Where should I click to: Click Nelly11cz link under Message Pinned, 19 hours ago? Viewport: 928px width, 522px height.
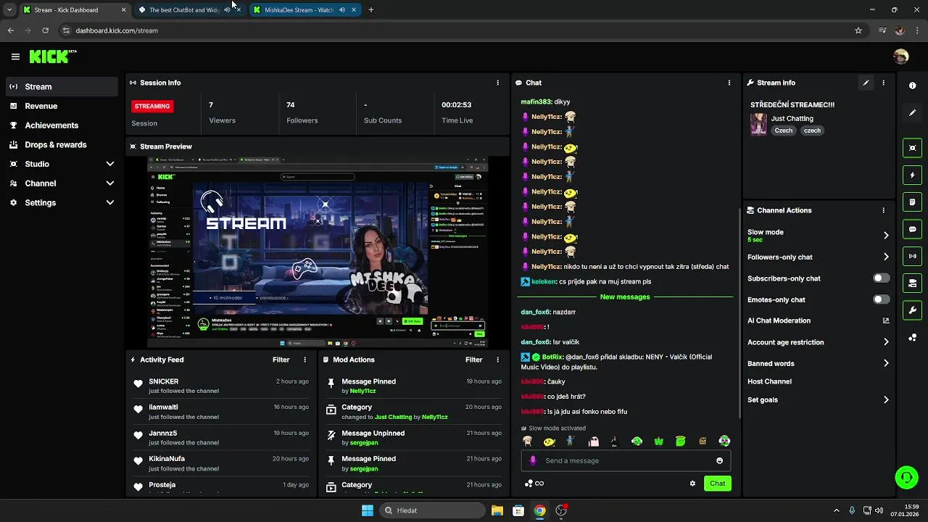[x=362, y=391]
